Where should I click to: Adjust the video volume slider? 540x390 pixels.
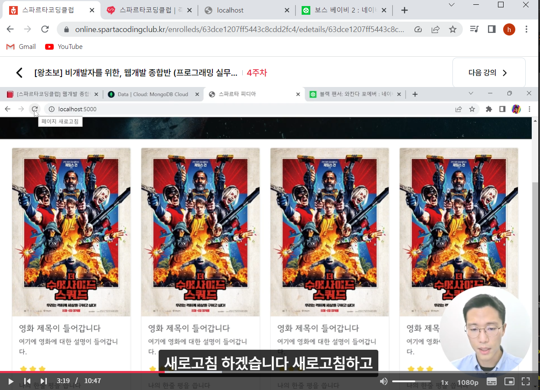411,381
